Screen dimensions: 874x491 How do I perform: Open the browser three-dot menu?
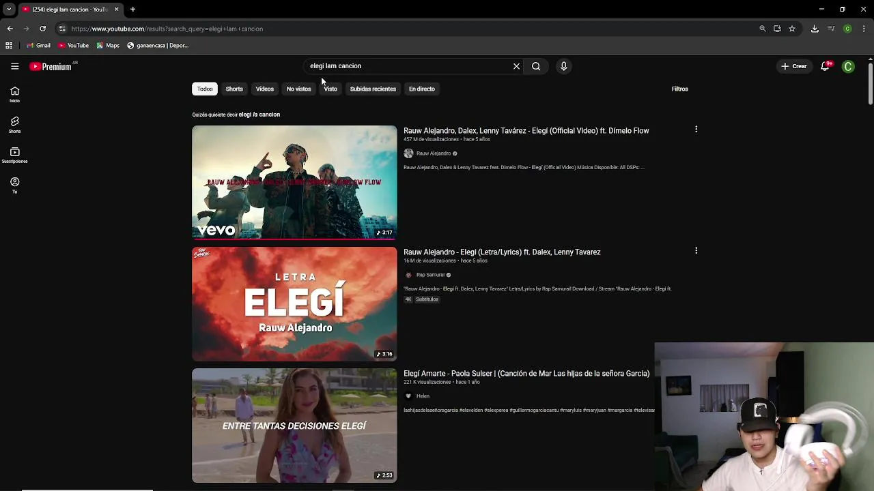864,29
